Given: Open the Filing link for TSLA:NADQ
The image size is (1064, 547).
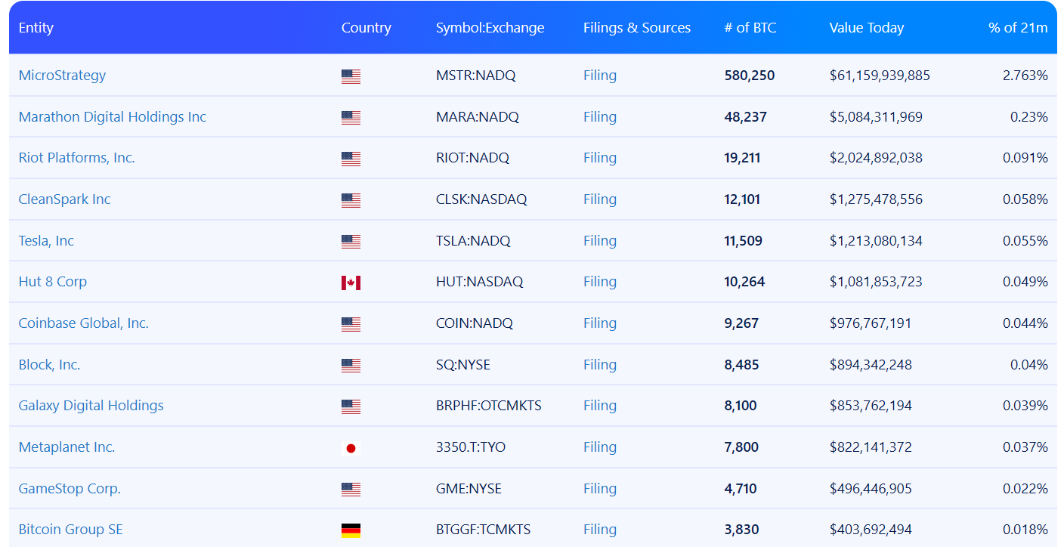Looking at the screenshot, I should click(600, 241).
